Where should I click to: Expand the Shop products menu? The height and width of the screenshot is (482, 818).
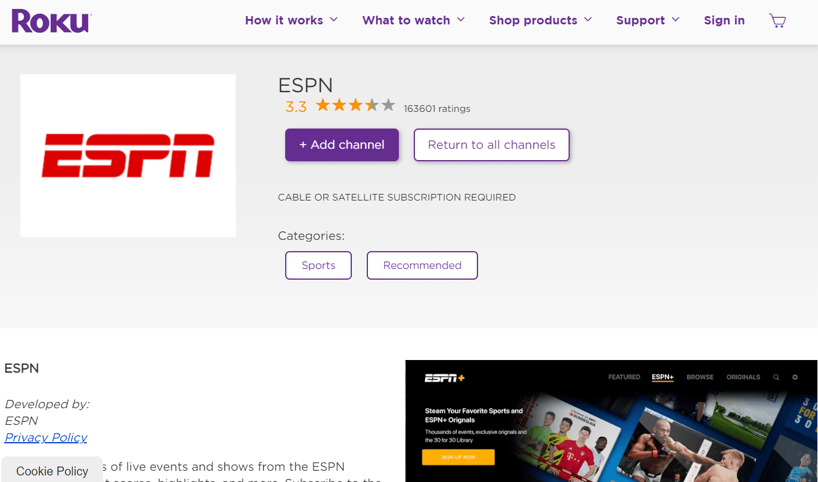click(x=541, y=20)
